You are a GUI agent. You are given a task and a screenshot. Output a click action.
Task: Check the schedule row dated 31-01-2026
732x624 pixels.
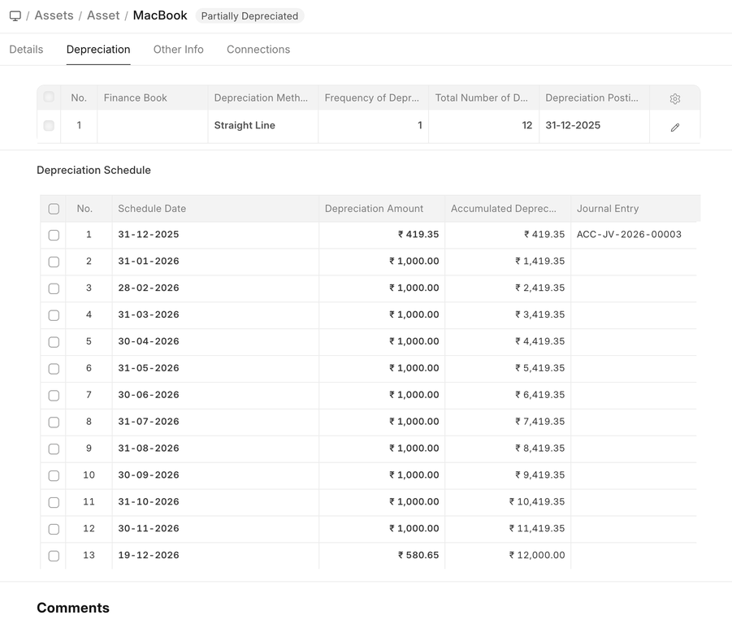[x=54, y=262]
